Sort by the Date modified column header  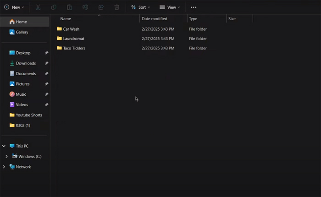click(x=154, y=19)
